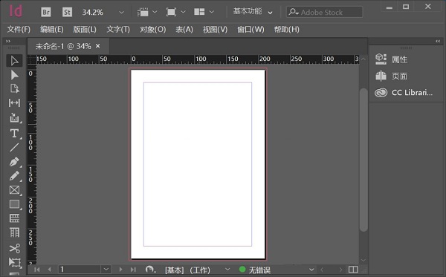This screenshot has width=446, height=277.
Task: Select the Line tool
Action: coord(14,148)
